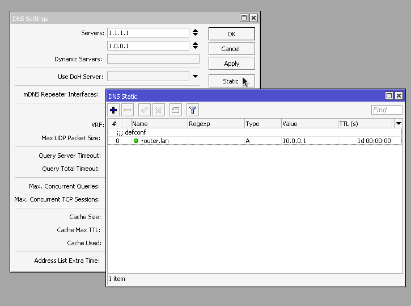Sort the table by Name column
Image resolution: width=411 pixels, height=306 pixels.
pos(159,123)
